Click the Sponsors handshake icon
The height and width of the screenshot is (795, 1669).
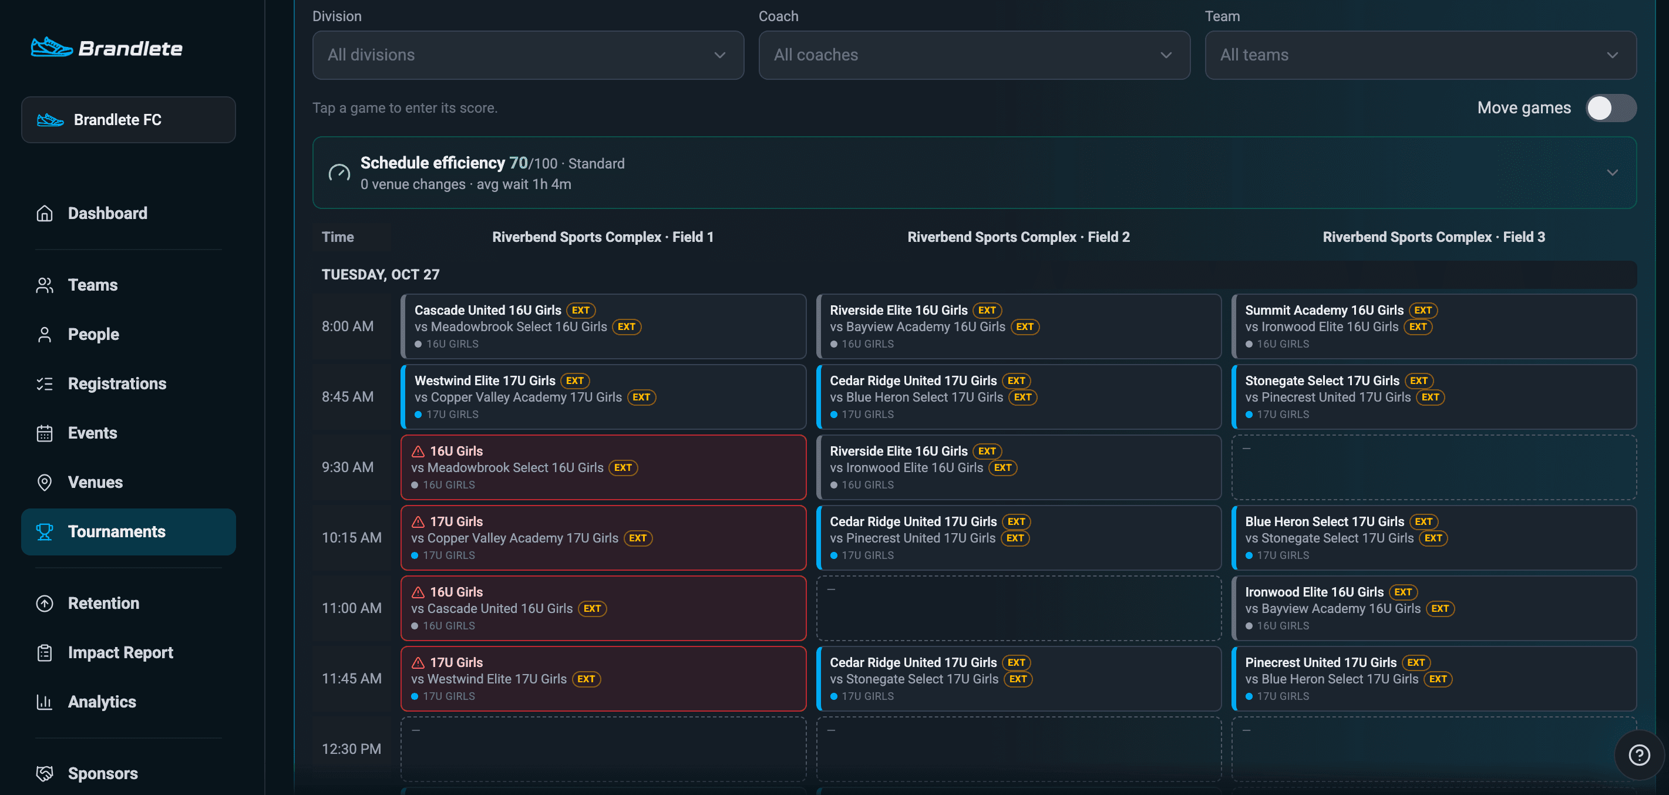coord(44,773)
